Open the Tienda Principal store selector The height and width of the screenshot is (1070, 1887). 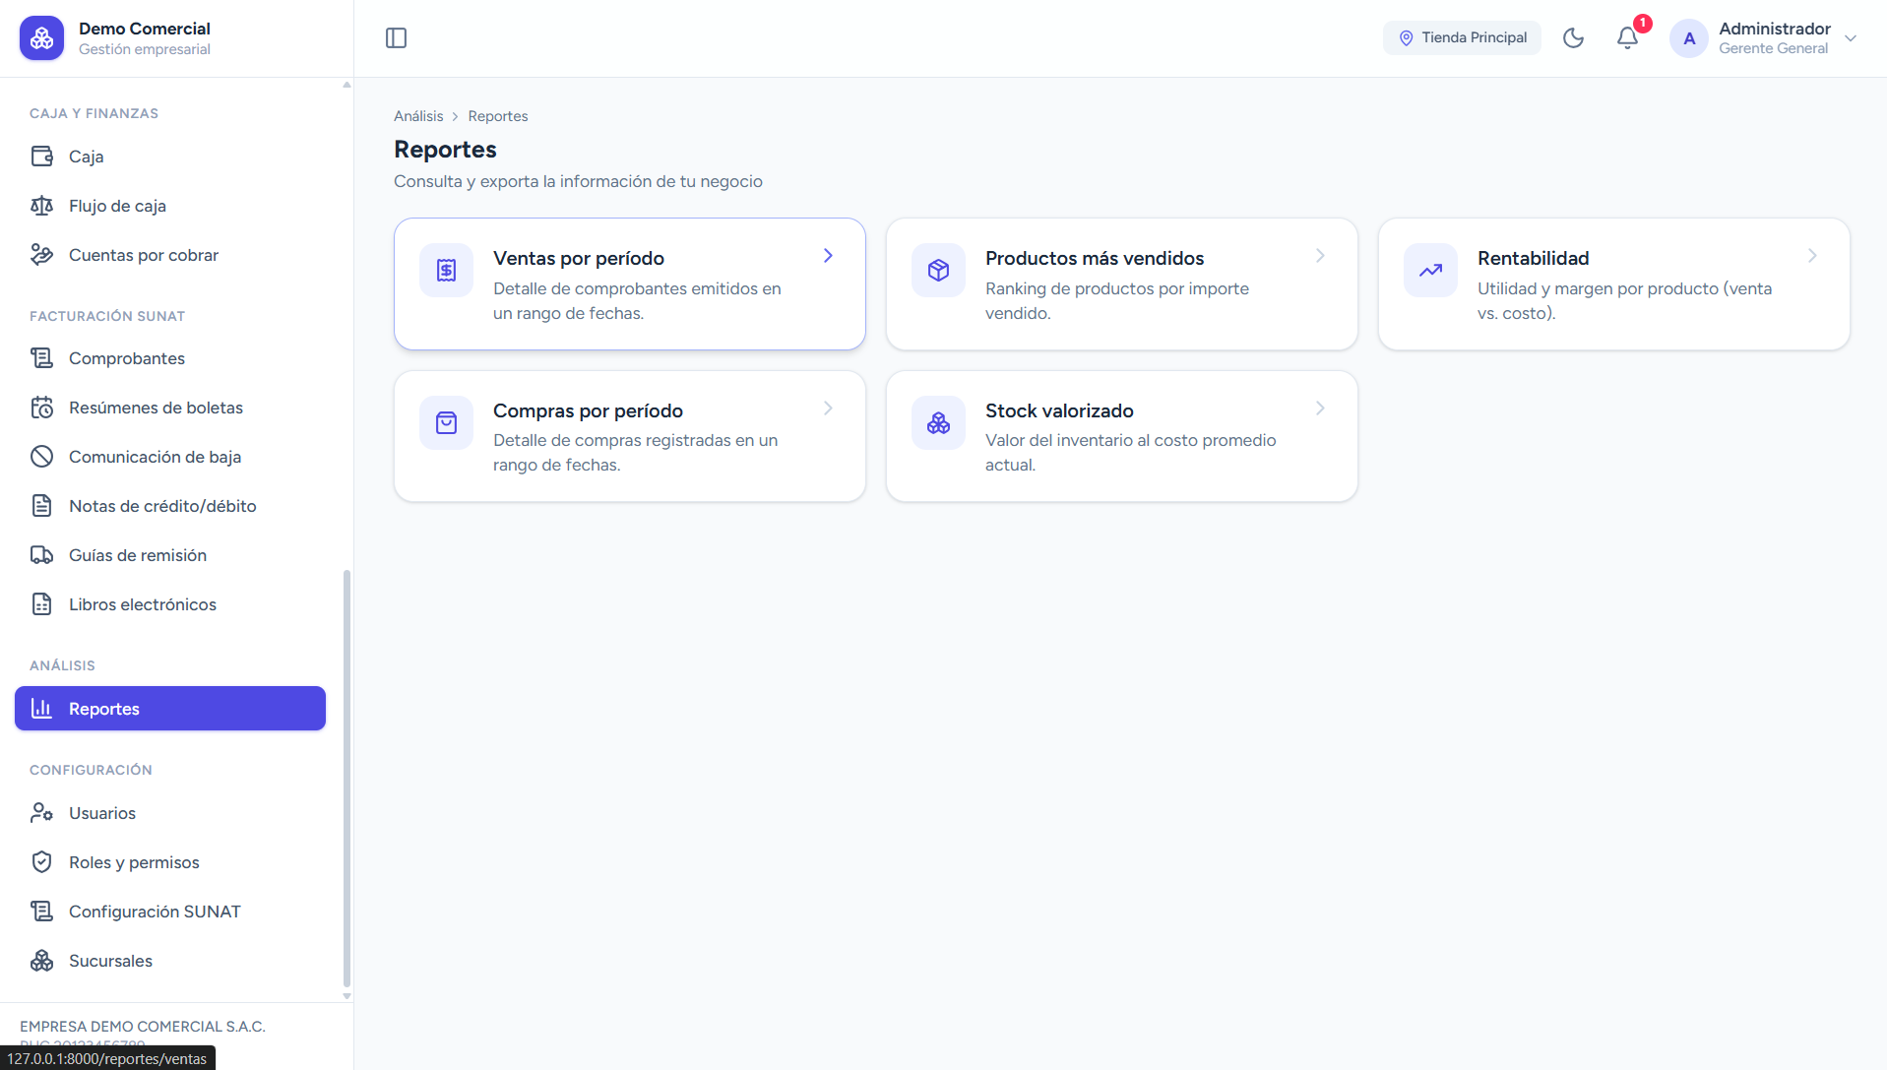pos(1462,37)
